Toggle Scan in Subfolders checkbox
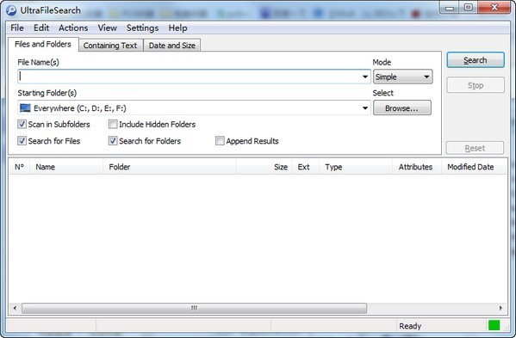This screenshot has width=516, height=338. [22, 124]
